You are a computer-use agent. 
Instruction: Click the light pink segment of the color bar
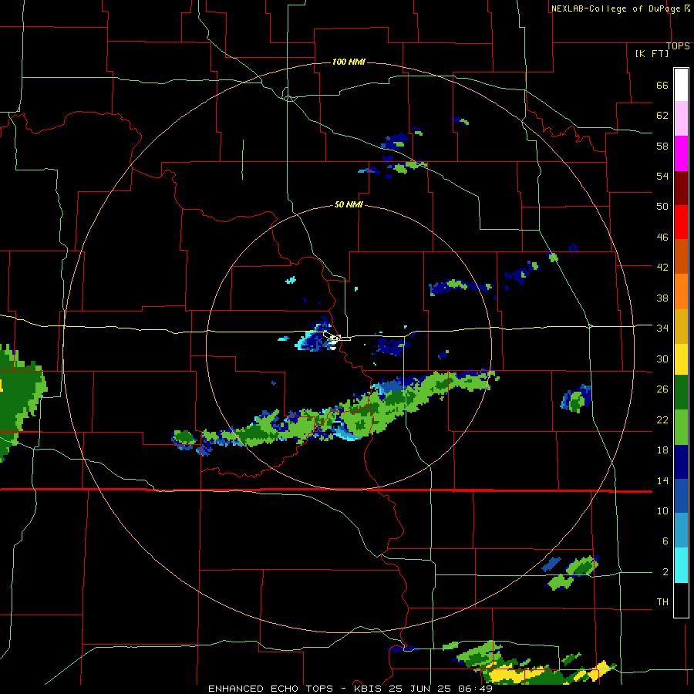click(x=681, y=118)
